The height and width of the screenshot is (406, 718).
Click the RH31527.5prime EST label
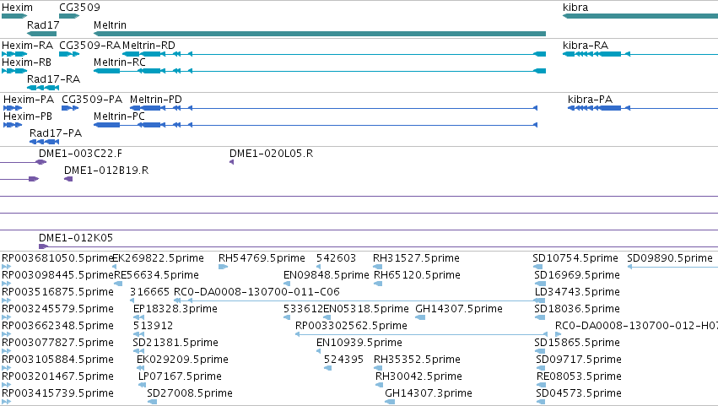pos(416,258)
